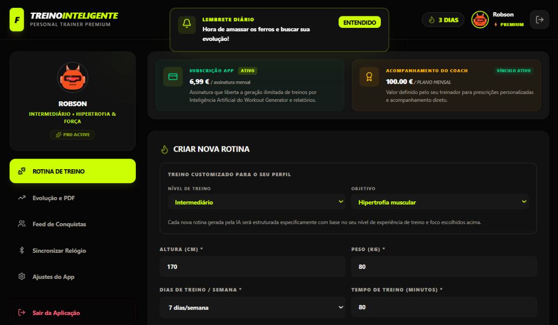Click the Bluetooth icon for Sincronizar Relógio
The height and width of the screenshot is (325, 558).
click(21, 251)
